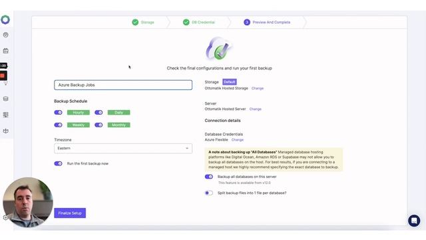Open the dashboard gauge sidebar icon
The height and width of the screenshot is (240, 426).
5,35
